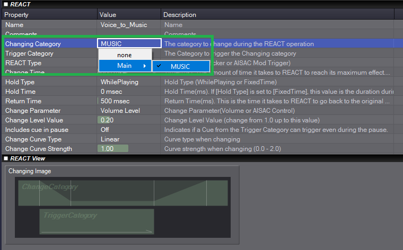
Task: Select the Change Level Value property label
Action: click(x=34, y=120)
